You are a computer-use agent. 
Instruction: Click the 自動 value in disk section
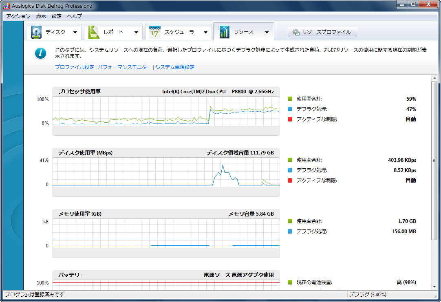[x=411, y=180]
